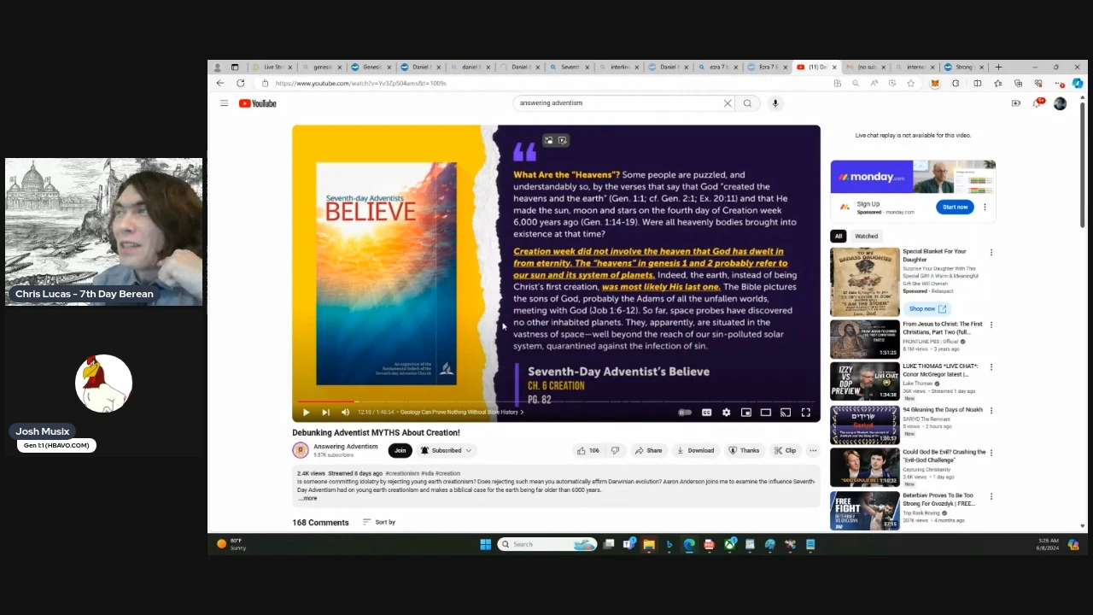Switch to 'Strong' browser tab
Viewport: 1093px width, 615px height.
[963, 67]
